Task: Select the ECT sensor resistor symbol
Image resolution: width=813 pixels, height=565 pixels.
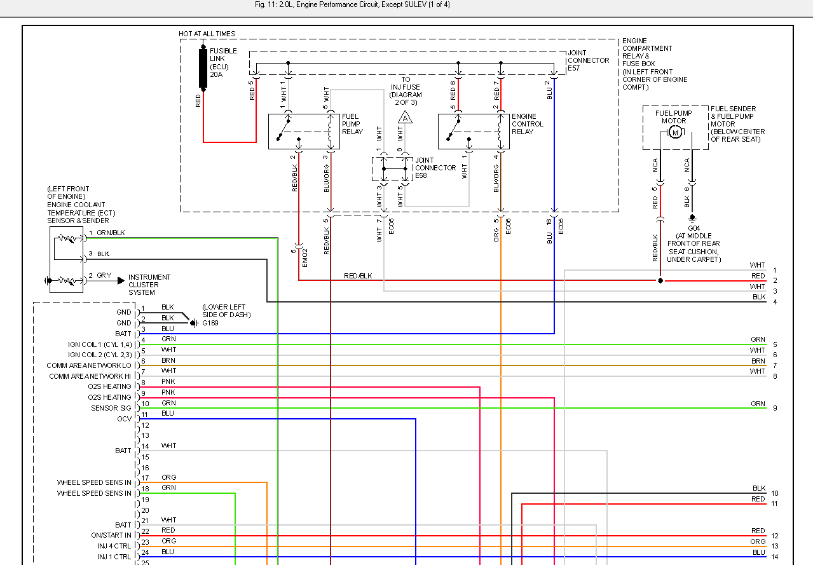Action: tap(65, 238)
